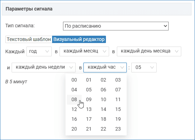The width and height of the screenshot is (195, 140).
Task: Switch to 'Текстовый шаблон' tab
Action: click(x=29, y=39)
